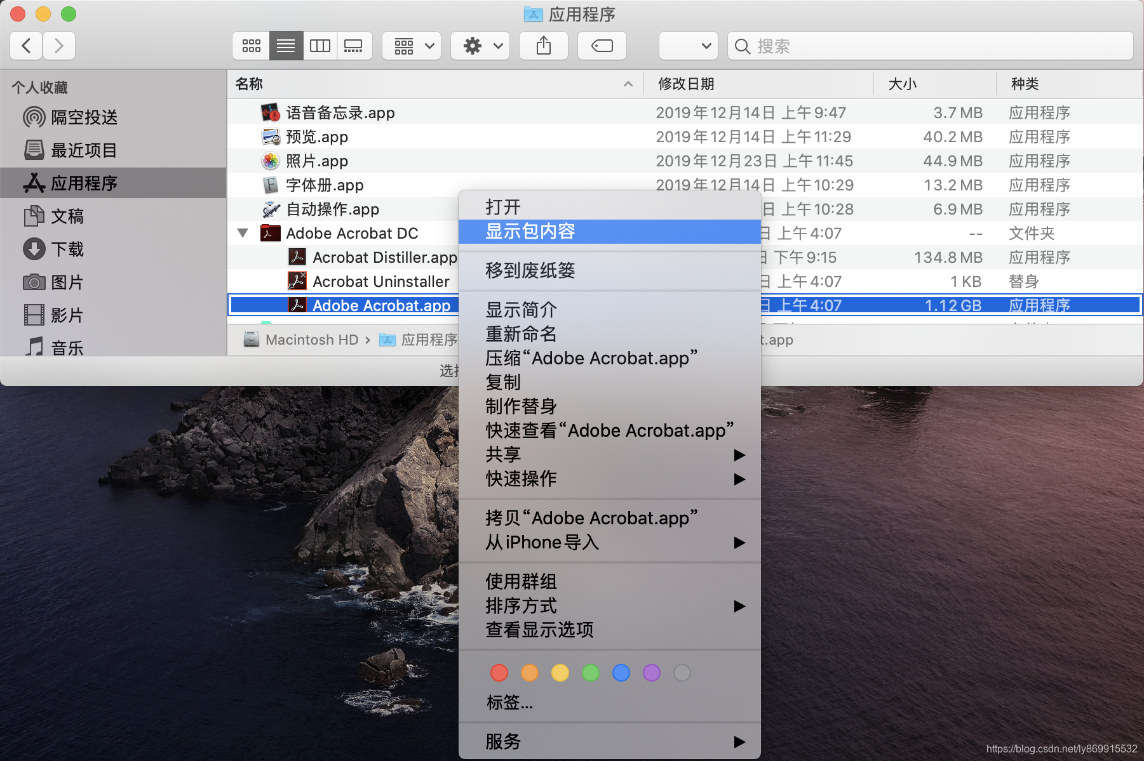This screenshot has width=1144, height=761.
Task: Open the gear action menu
Action: 480,46
